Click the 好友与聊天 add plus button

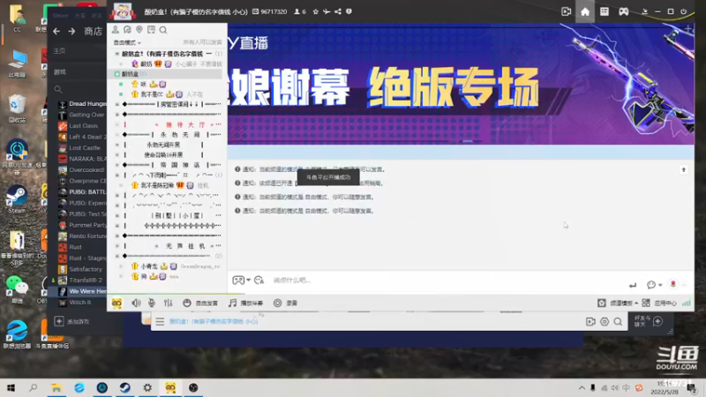coord(657,321)
